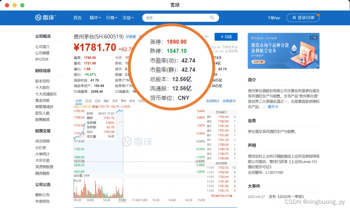This screenshot has width=350, height=208.
Task: Open 高管增减持 in sidebar
Action: coord(44,107)
